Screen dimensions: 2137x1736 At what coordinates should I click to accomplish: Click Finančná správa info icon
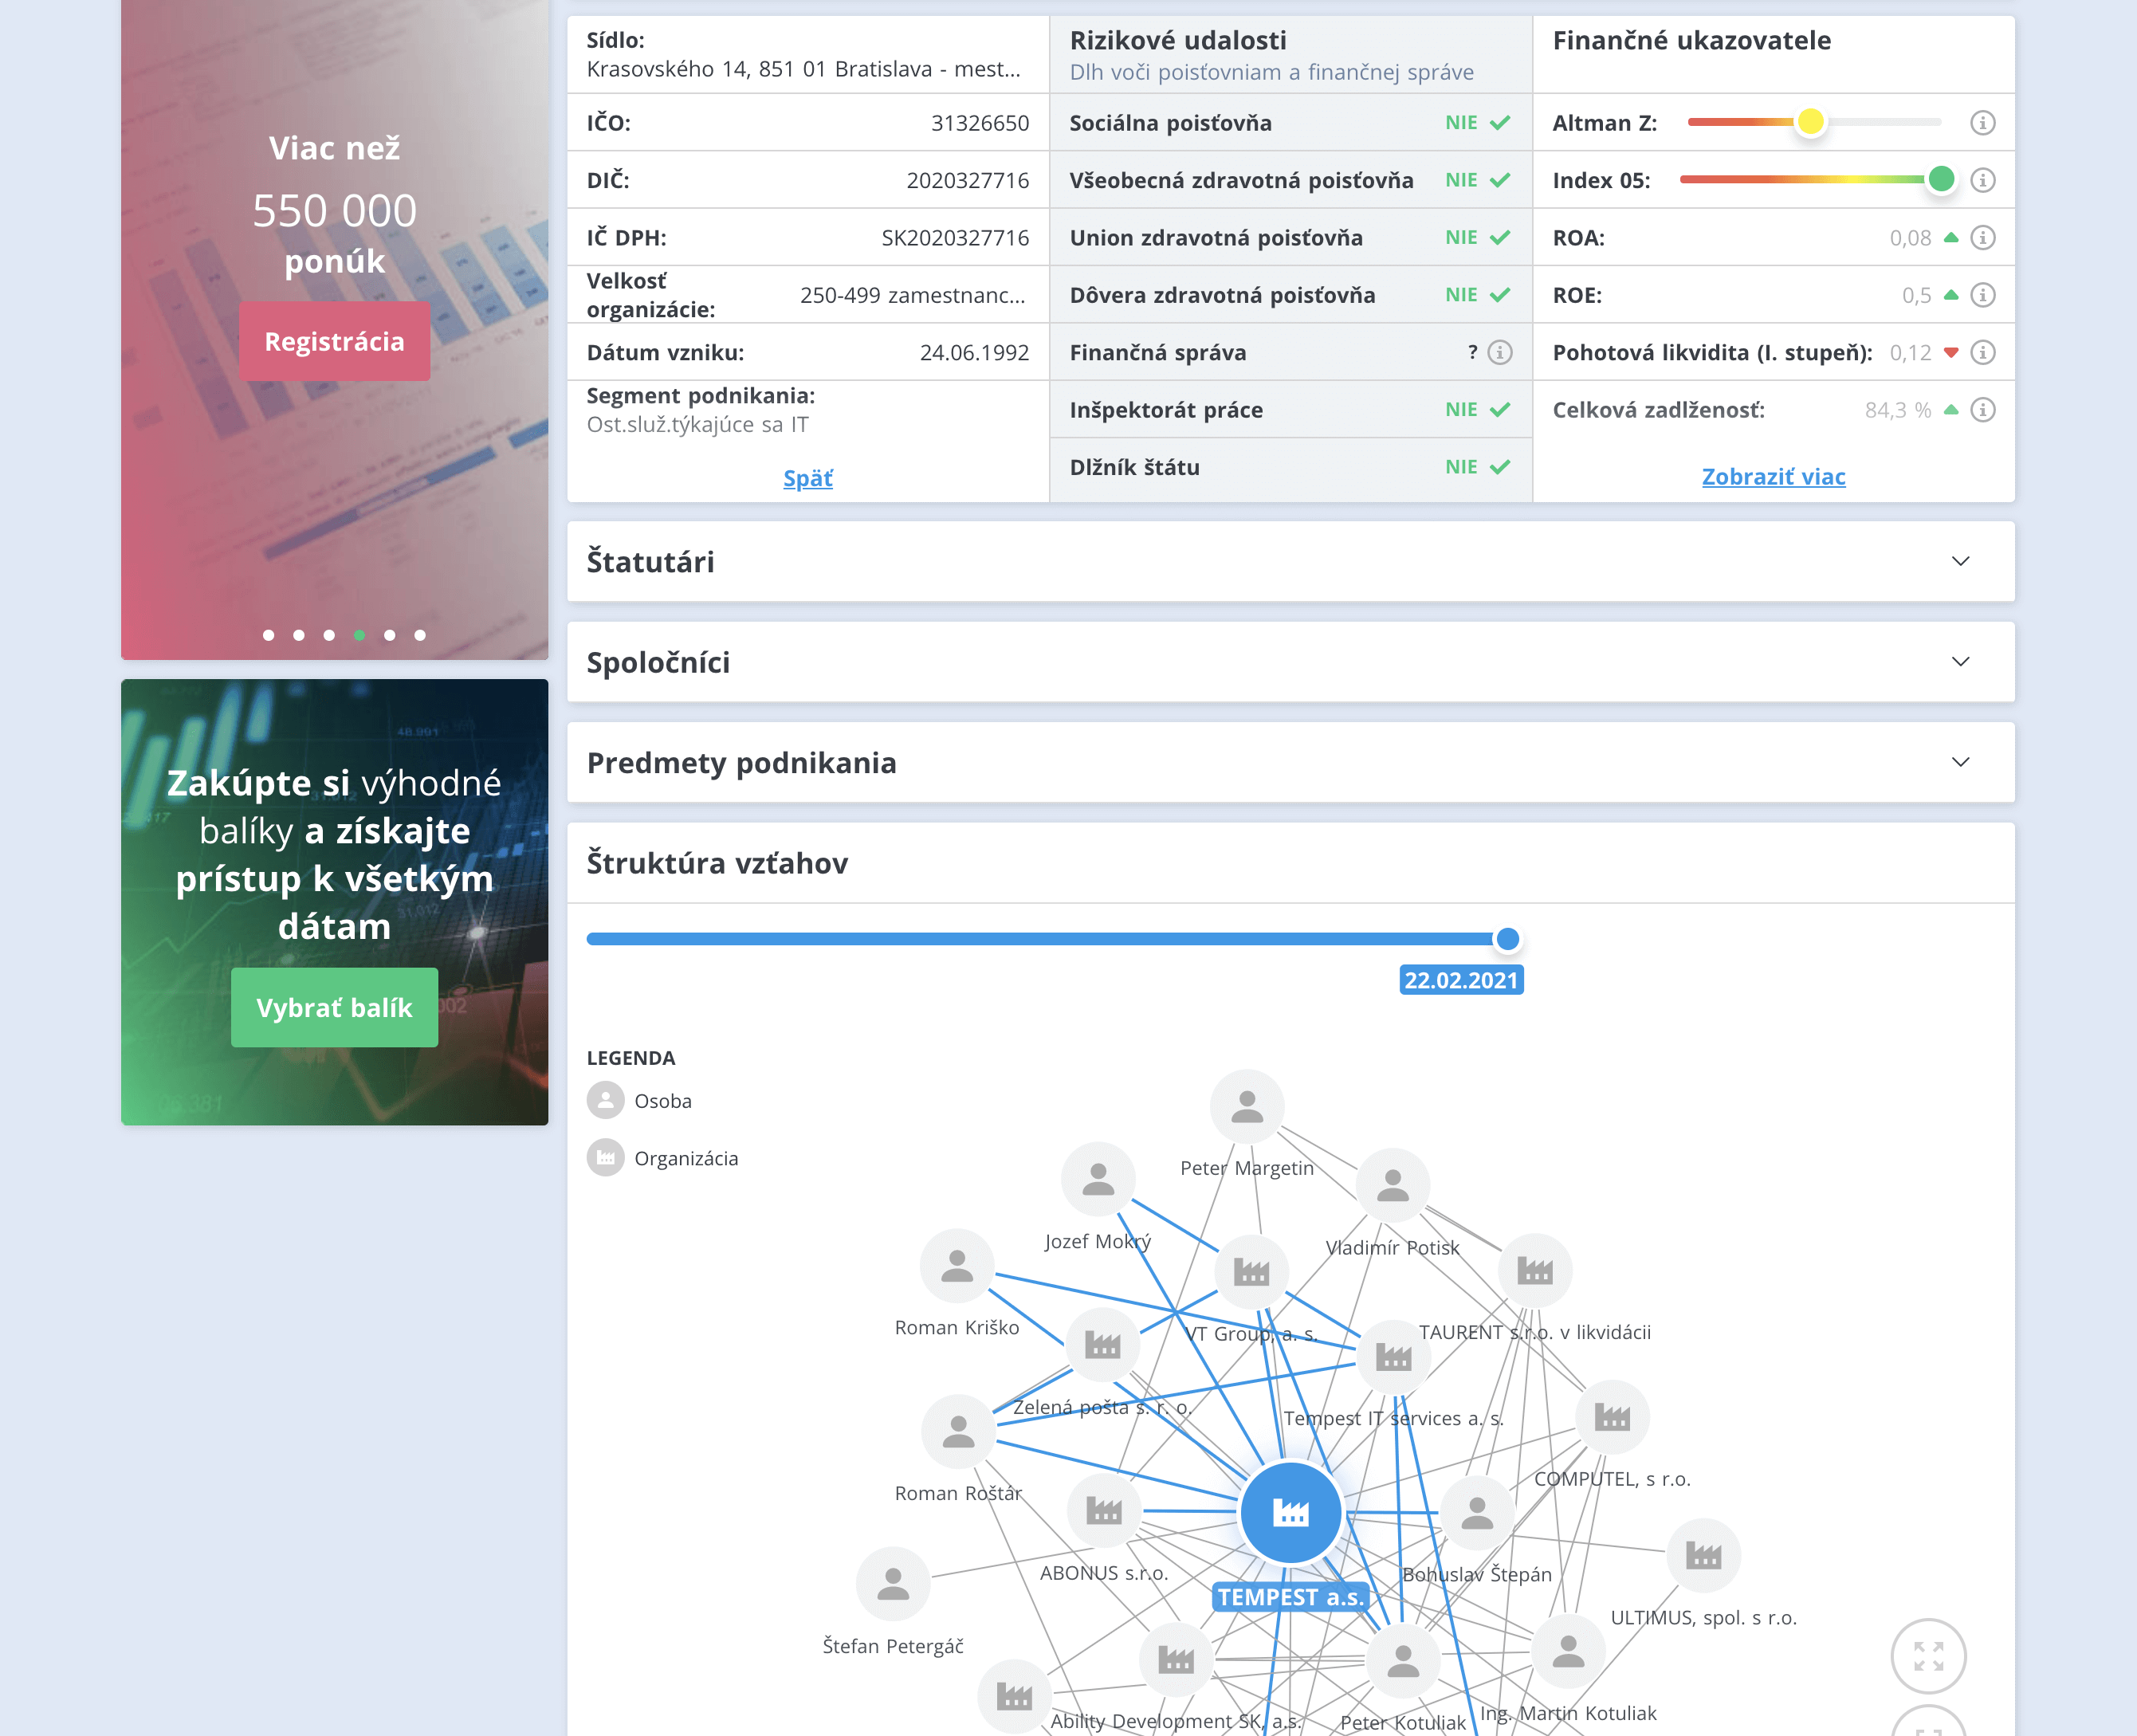point(1499,352)
